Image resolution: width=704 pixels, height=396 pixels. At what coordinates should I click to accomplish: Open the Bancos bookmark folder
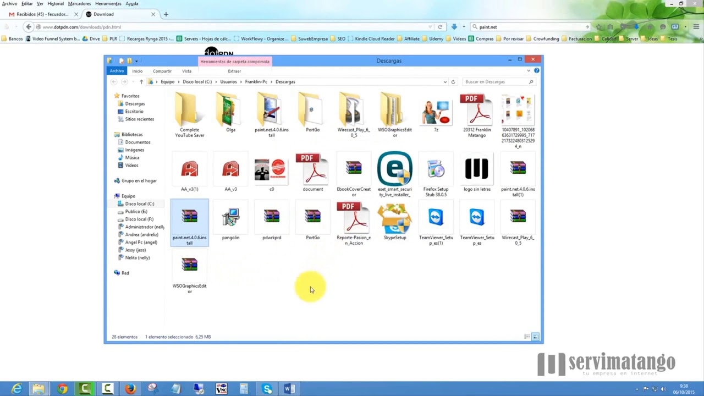pos(12,38)
